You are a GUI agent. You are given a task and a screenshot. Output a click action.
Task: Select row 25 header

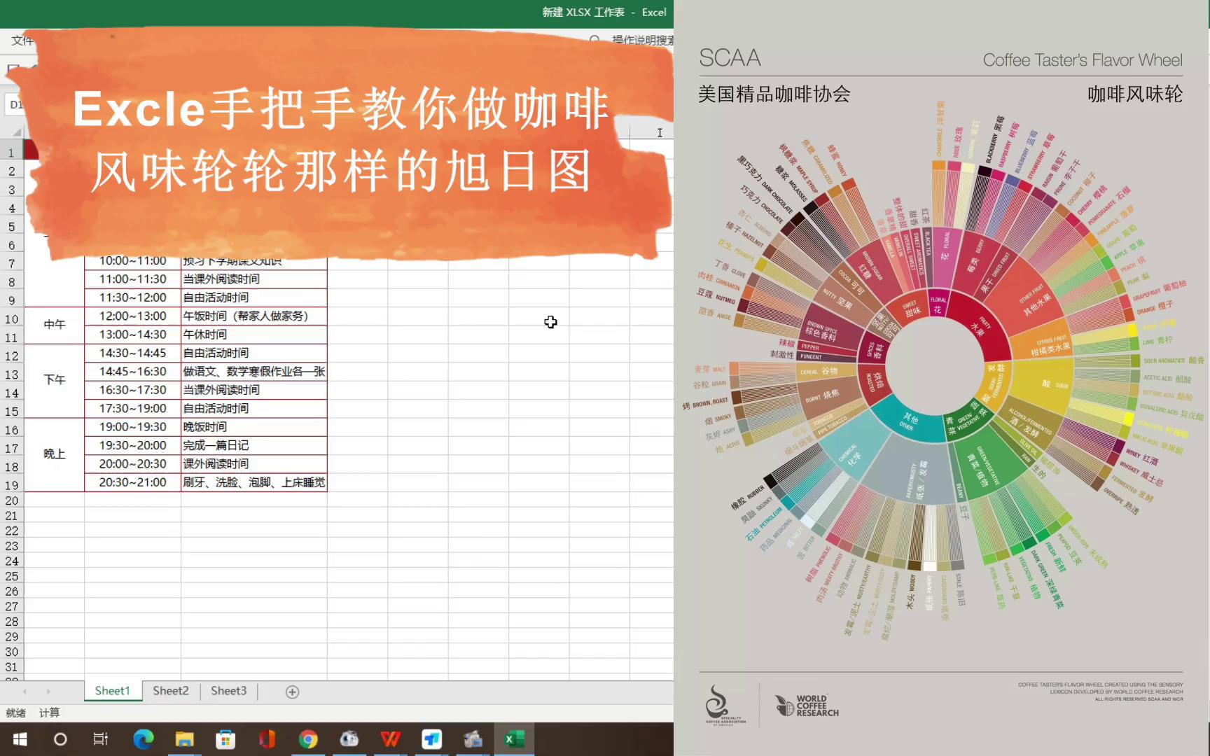(x=12, y=576)
